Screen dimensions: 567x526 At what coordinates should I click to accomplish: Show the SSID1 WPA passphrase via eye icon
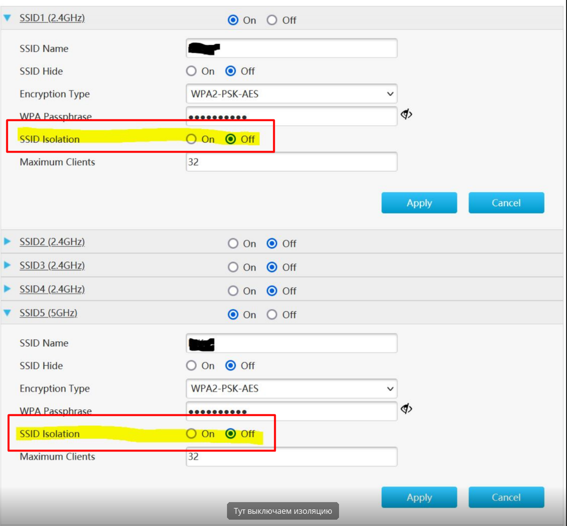pyautogui.click(x=406, y=115)
